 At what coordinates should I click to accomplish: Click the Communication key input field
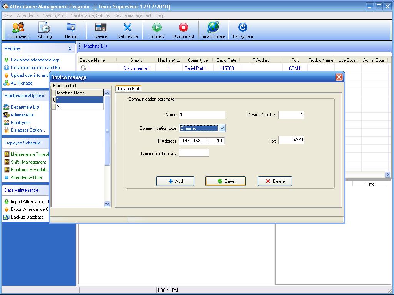pos(194,153)
